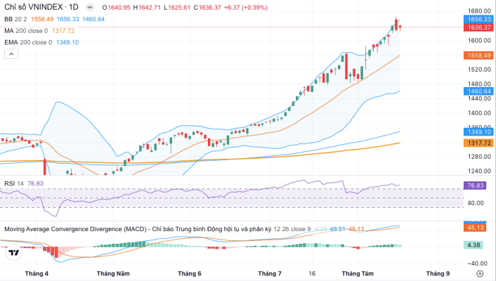The image size is (496, 281).
Task: Click the BB basis value 1558.49 in legend
Action: point(42,19)
